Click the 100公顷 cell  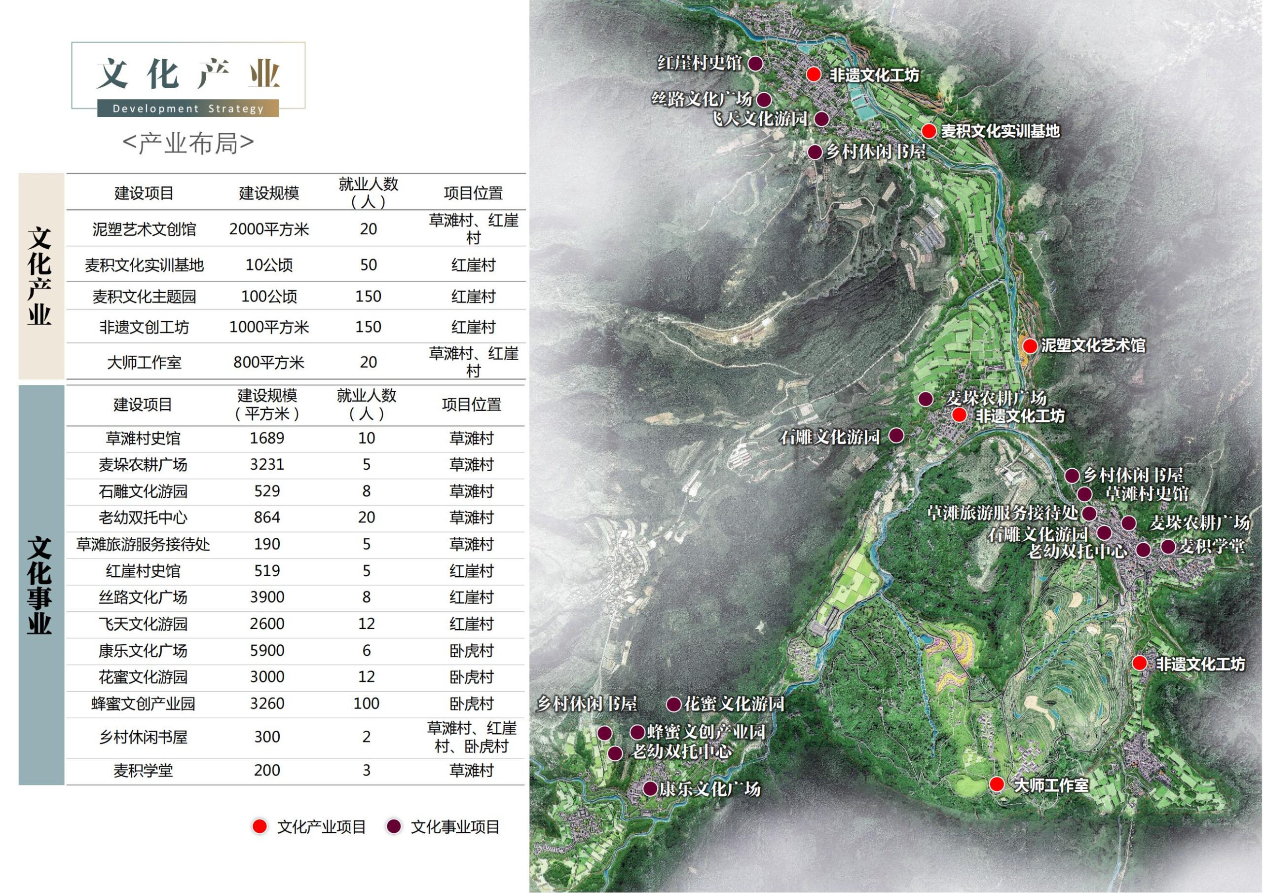(269, 297)
